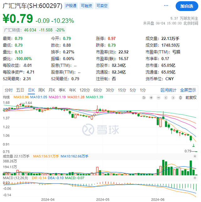Click the 均线 label
The width and height of the screenshot is (201, 202).
6,97
